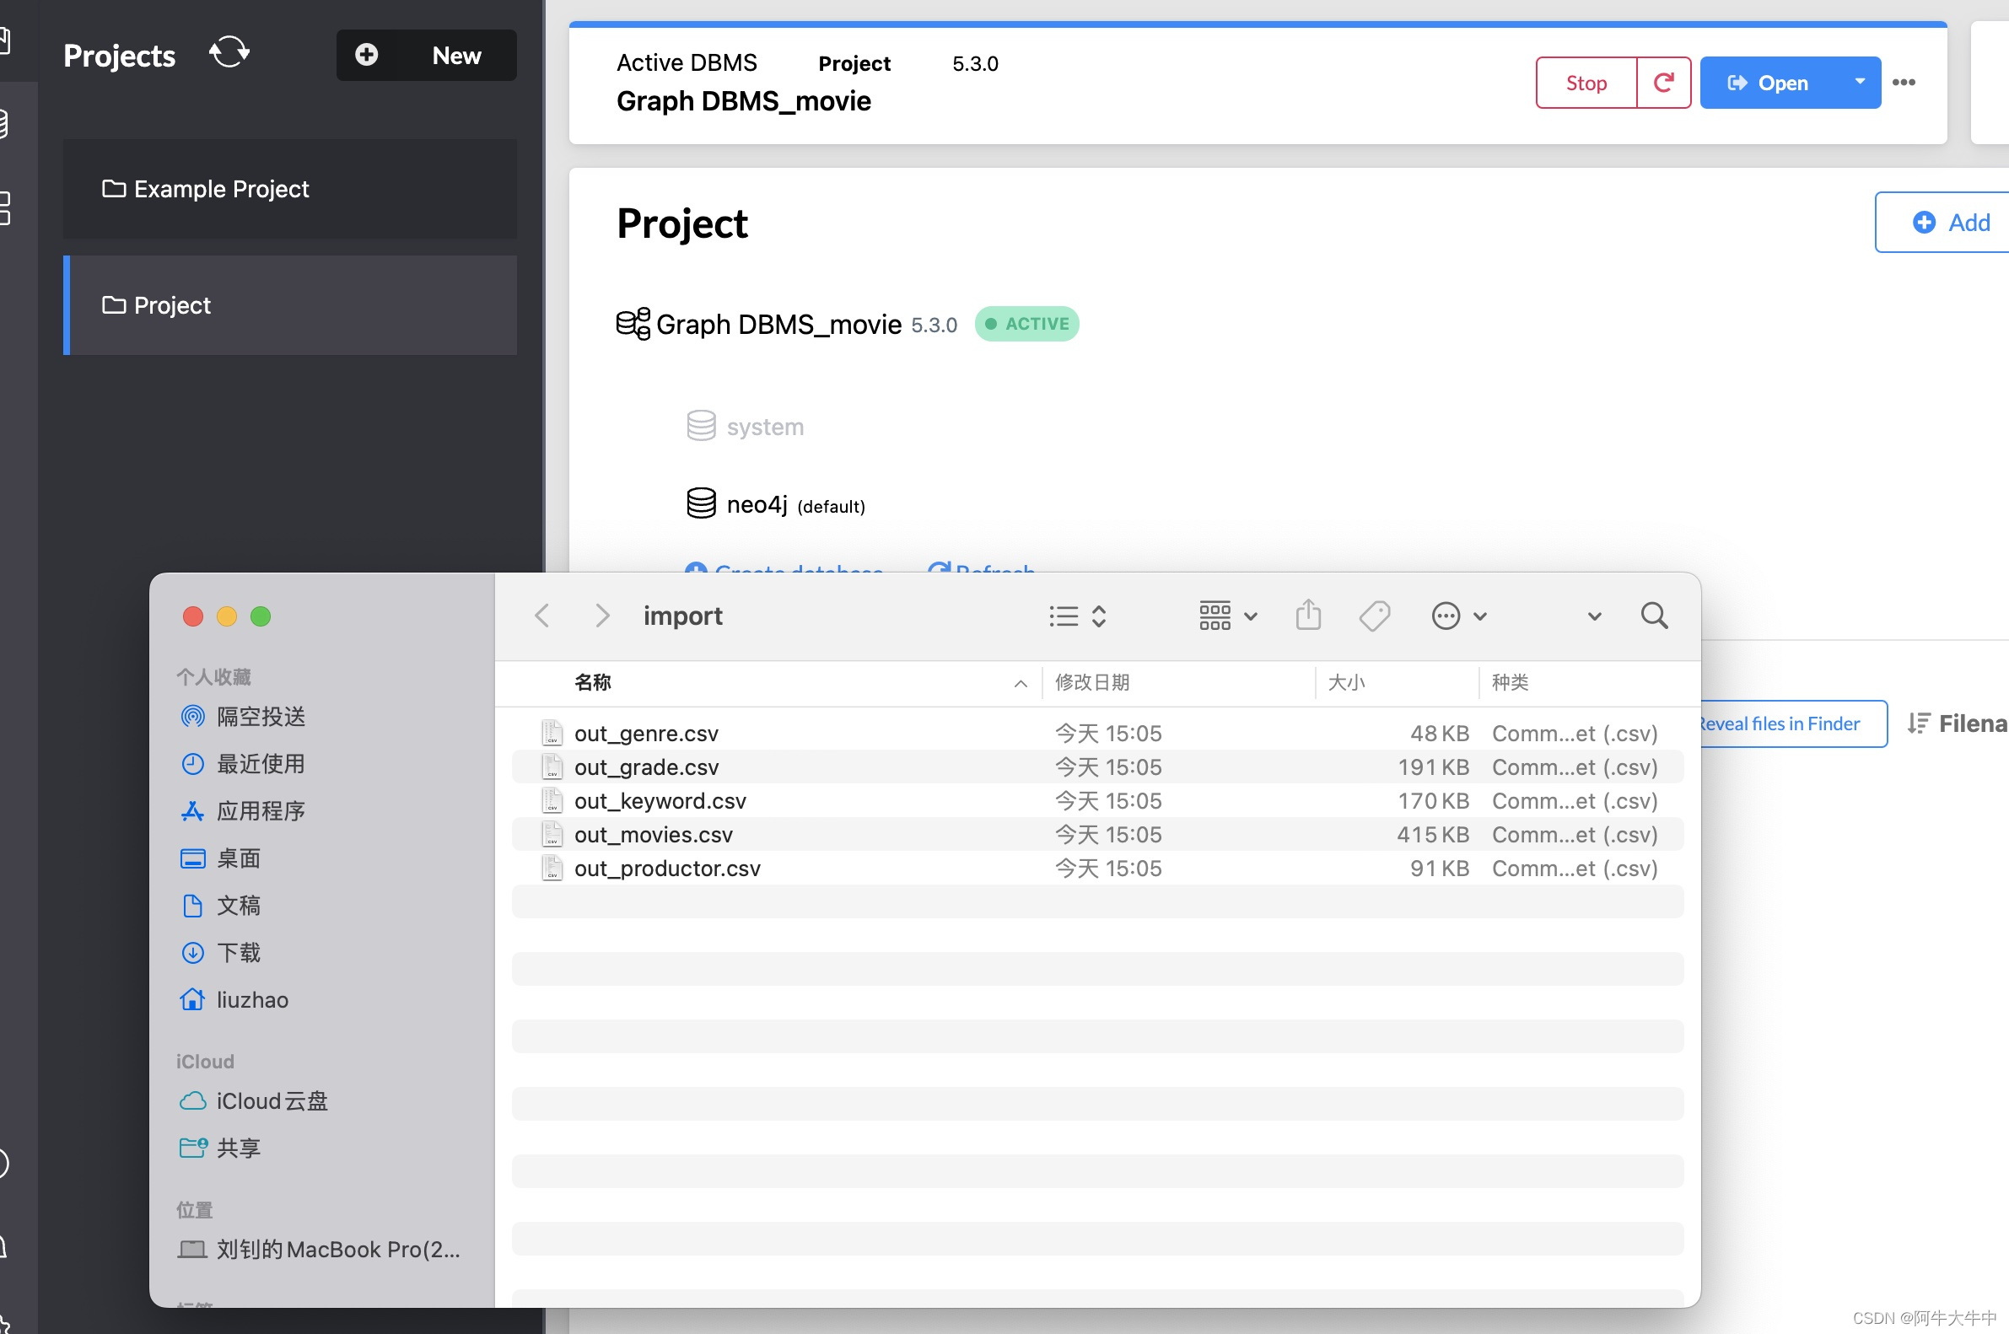The width and height of the screenshot is (2009, 1334).
Task: Click the Finder tag icon
Action: coord(1374,615)
